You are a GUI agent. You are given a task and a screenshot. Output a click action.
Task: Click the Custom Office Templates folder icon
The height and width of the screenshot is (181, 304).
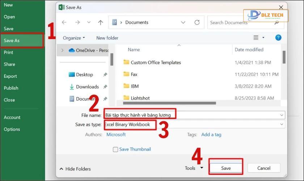[126, 62]
